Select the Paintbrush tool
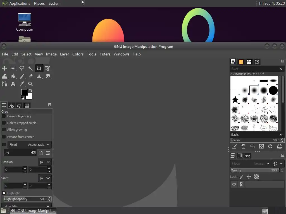Viewport: 286px width, 214px height. (22, 76)
